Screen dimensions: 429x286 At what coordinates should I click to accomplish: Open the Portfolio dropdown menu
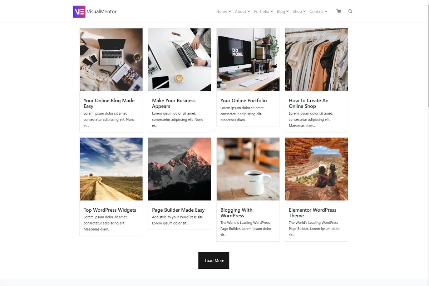click(263, 11)
